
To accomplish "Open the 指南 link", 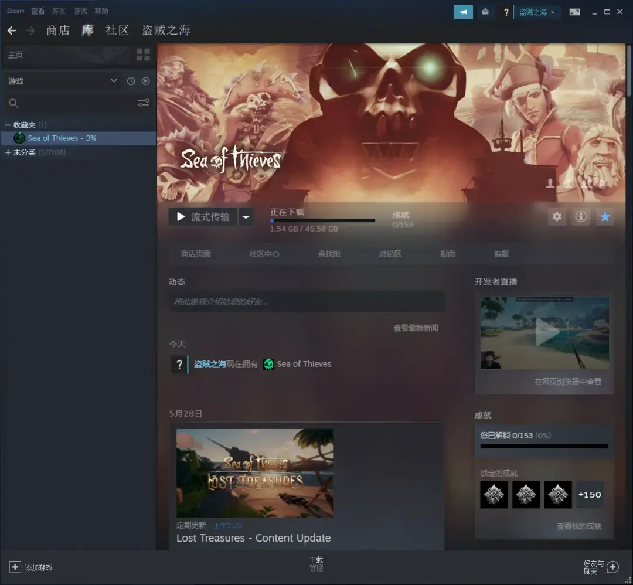I will click(448, 254).
